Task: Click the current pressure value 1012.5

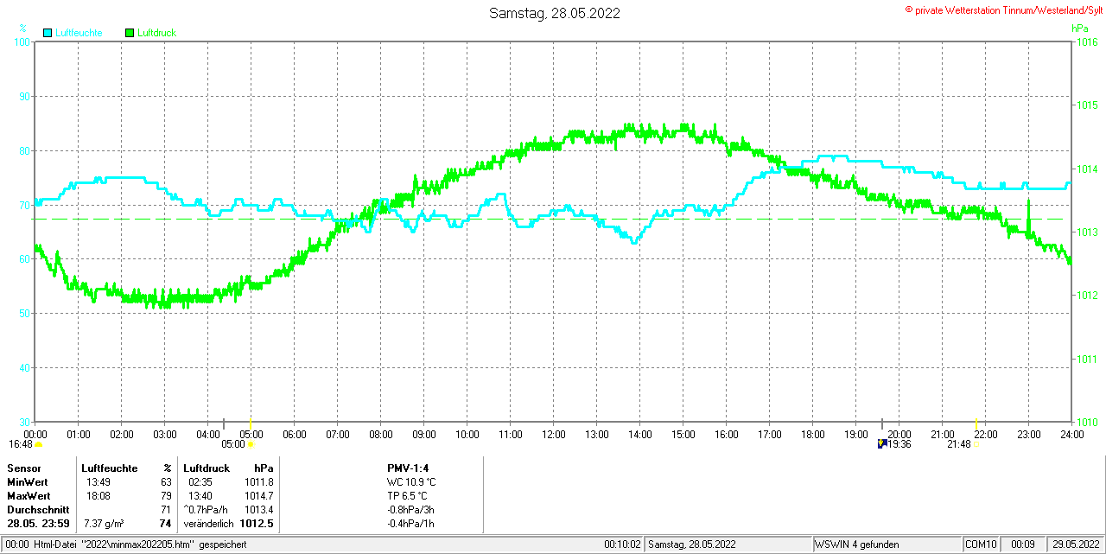Action: tap(257, 524)
